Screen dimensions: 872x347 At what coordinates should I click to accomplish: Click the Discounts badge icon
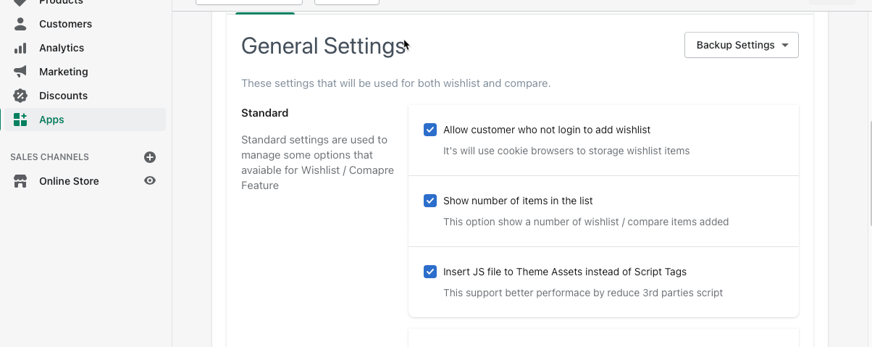[x=20, y=96]
